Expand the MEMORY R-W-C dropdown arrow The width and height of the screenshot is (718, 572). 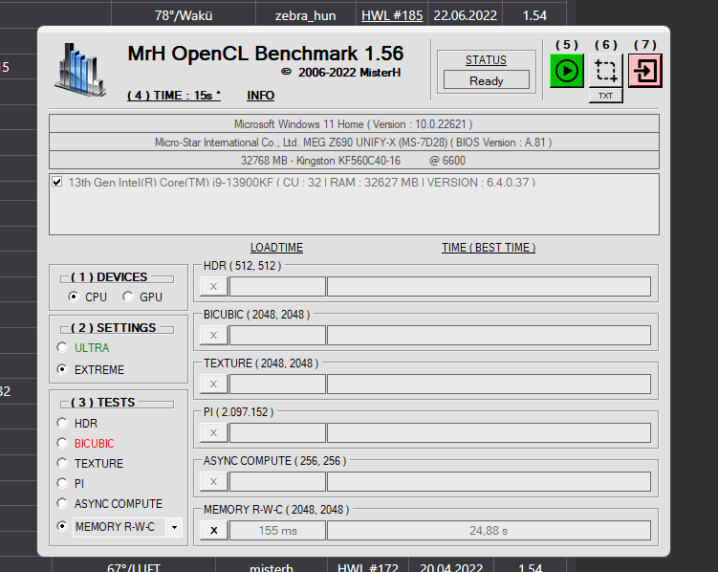[x=174, y=527]
